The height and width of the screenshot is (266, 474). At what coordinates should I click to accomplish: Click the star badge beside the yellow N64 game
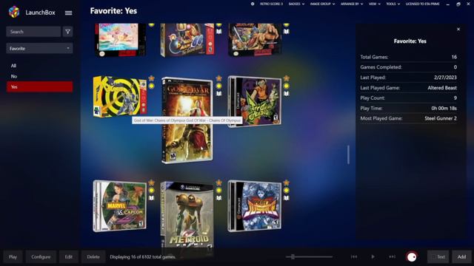click(151, 78)
